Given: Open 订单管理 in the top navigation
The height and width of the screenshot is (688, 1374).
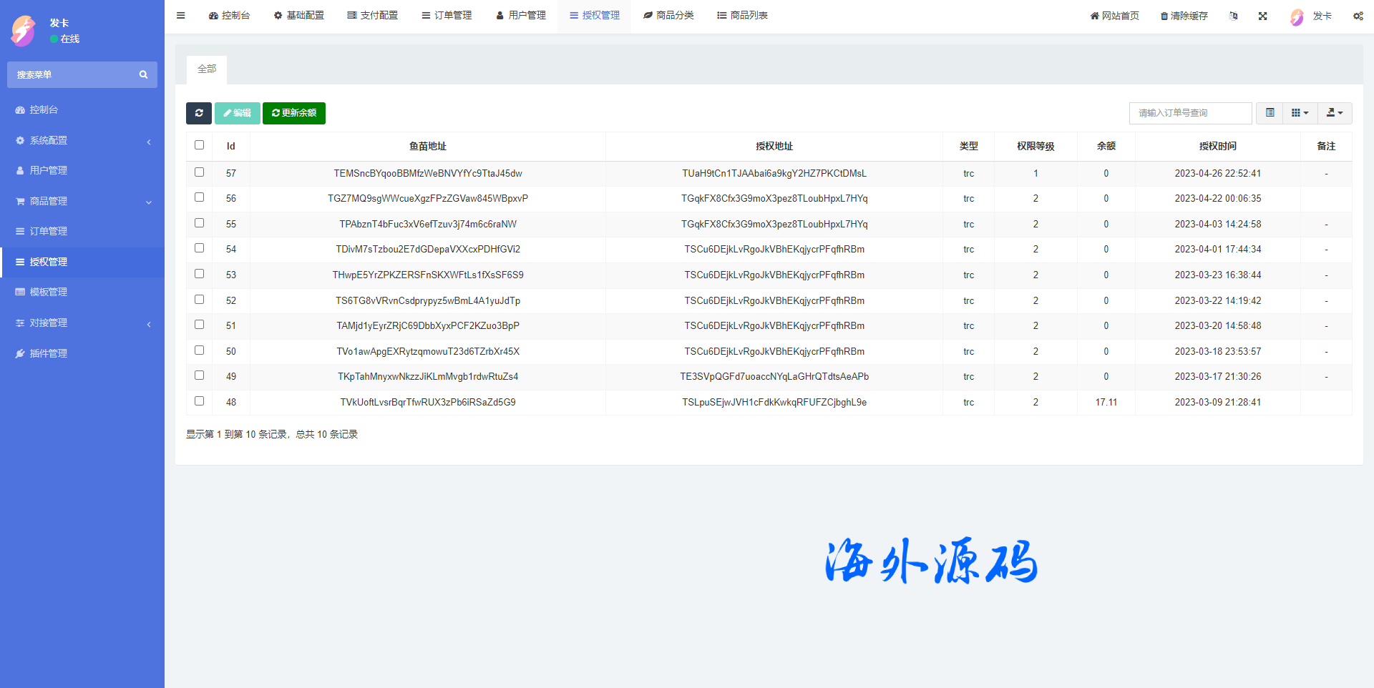Looking at the screenshot, I should (447, 16).
